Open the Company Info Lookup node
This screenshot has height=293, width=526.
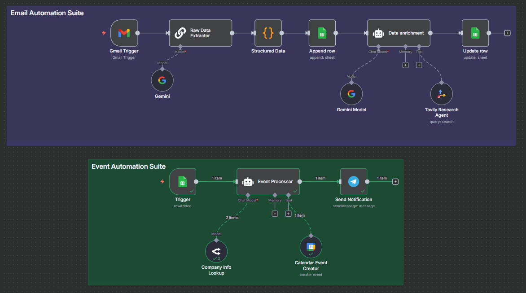point(216,252)
